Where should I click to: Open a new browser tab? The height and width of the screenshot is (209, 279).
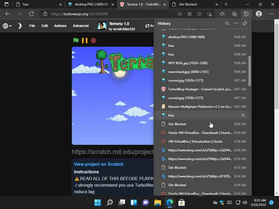pyautogui.click(x=226, y=4)
